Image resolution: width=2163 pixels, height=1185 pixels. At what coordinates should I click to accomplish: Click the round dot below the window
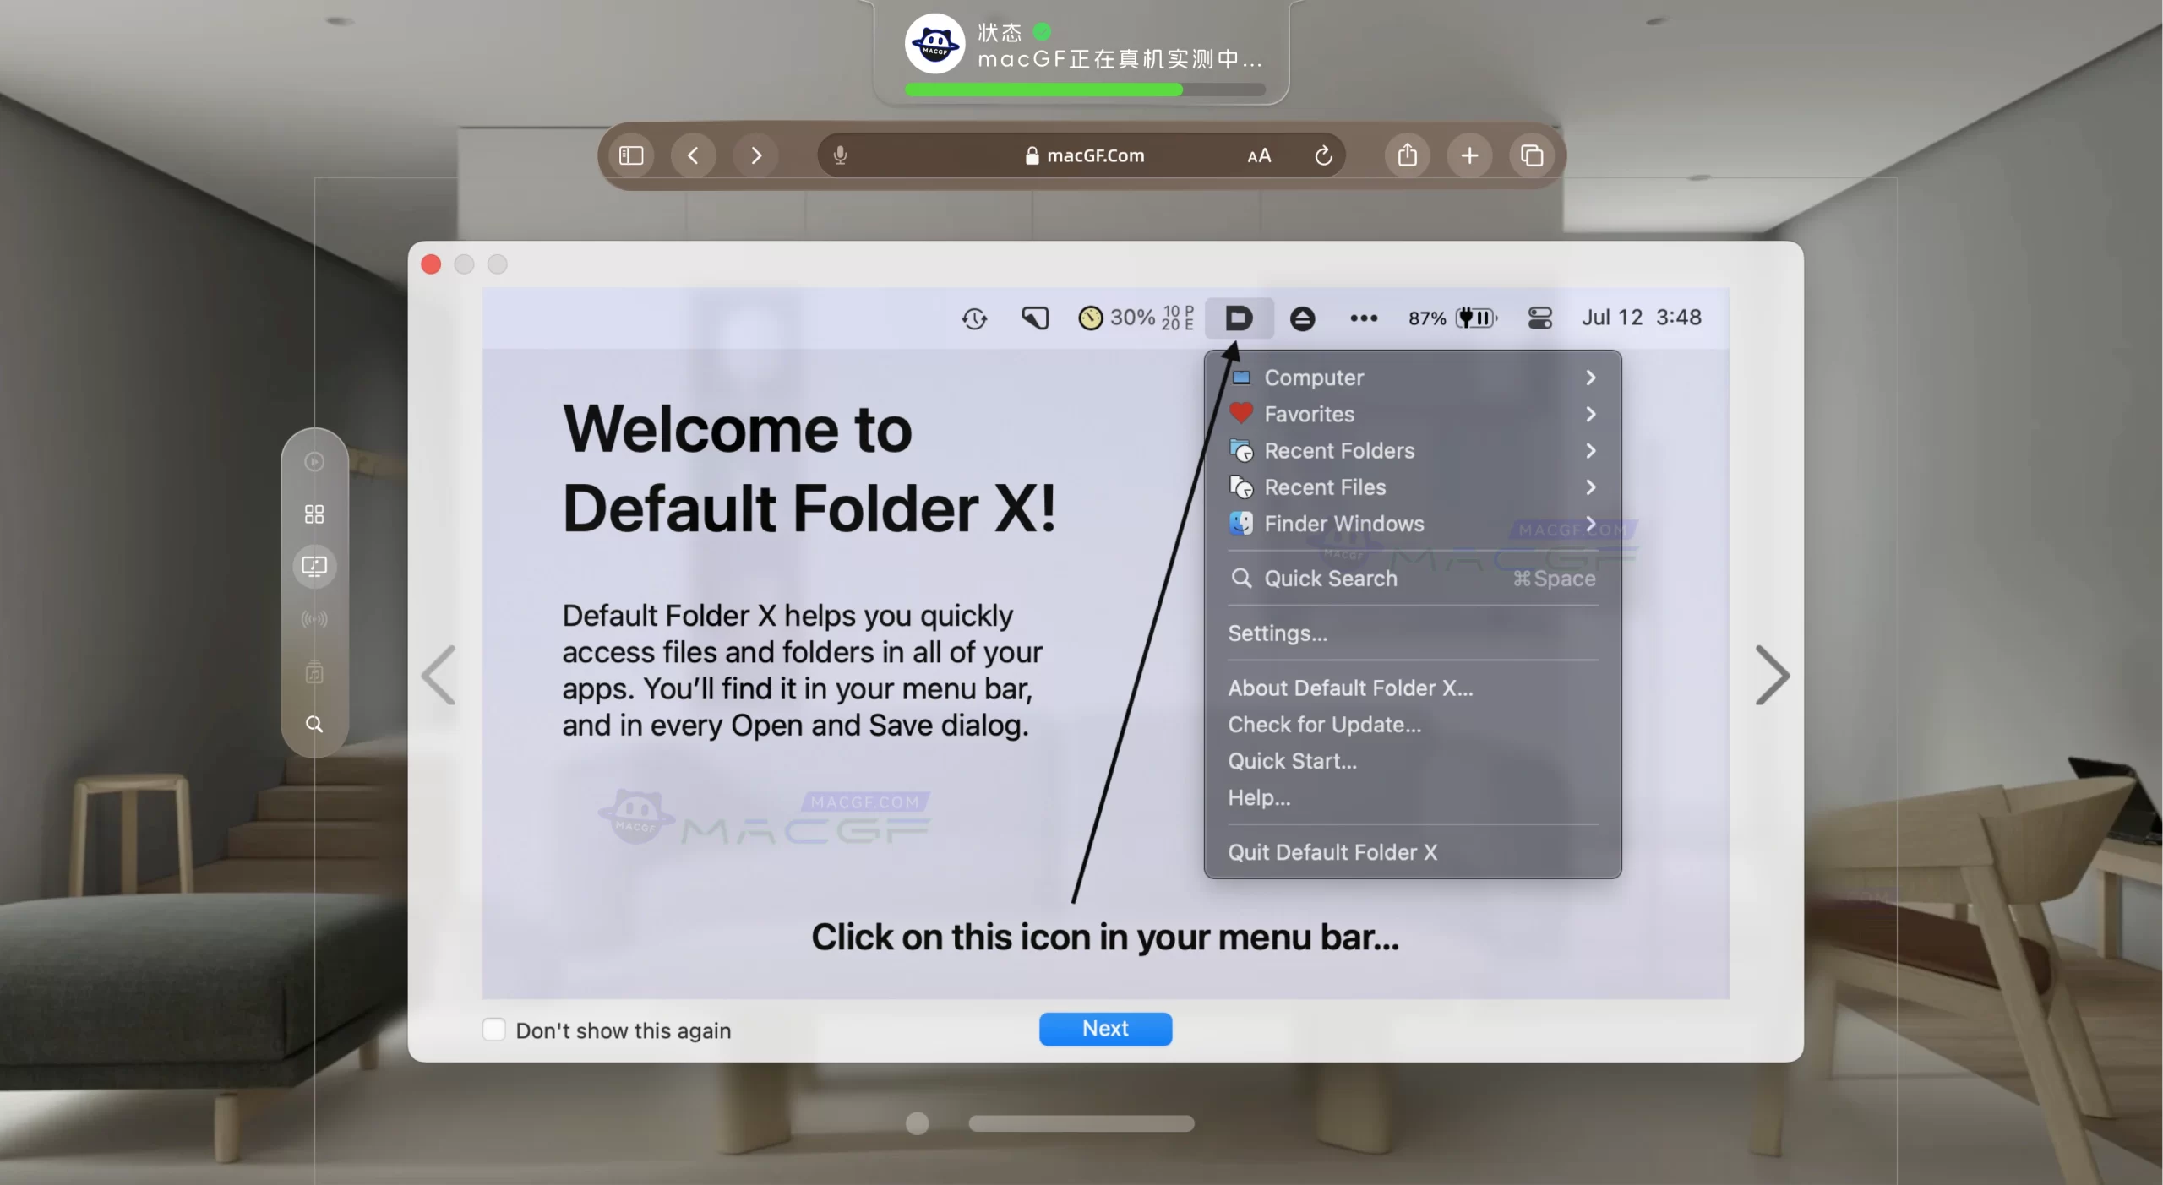(x=917, y=1122)
